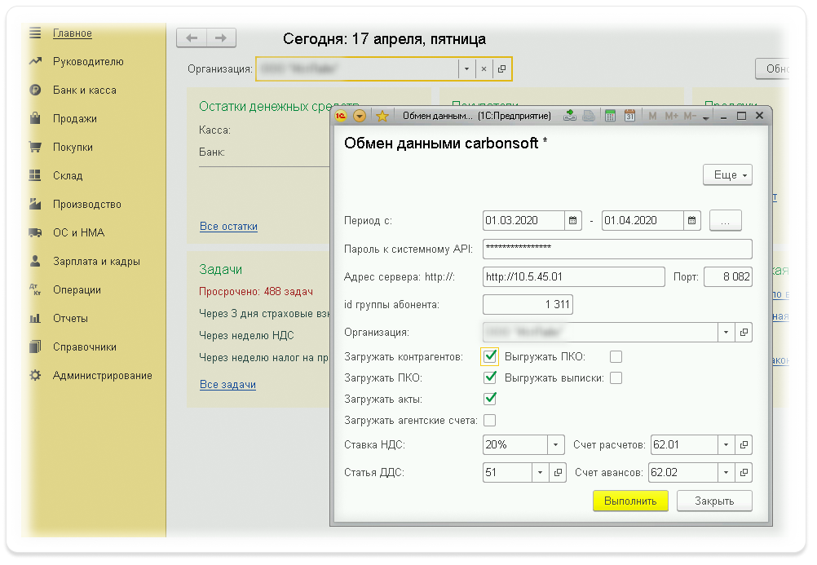The width and height of the screenshot is (817, 565).
Task: Click the shopping bag icon beside Продажи
Action: tap(35, 117)
